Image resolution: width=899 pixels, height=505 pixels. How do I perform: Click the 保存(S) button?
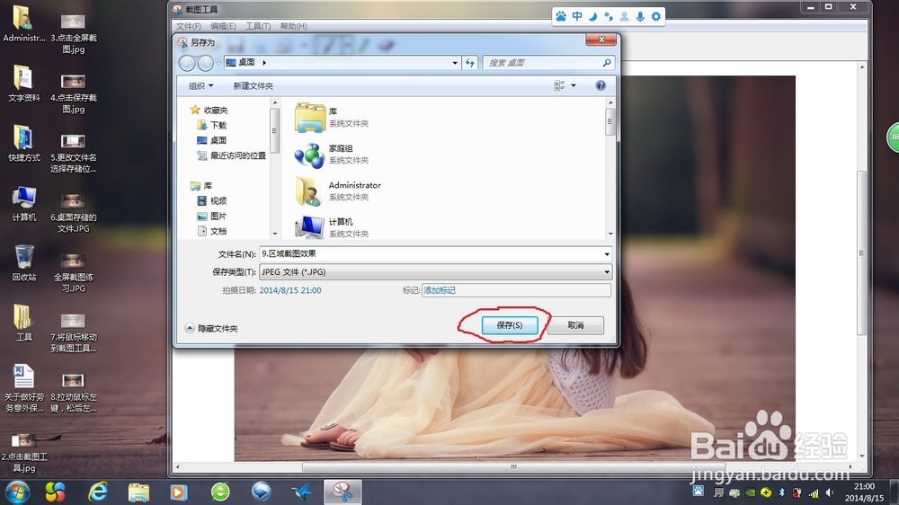click(x=510, y=325)
